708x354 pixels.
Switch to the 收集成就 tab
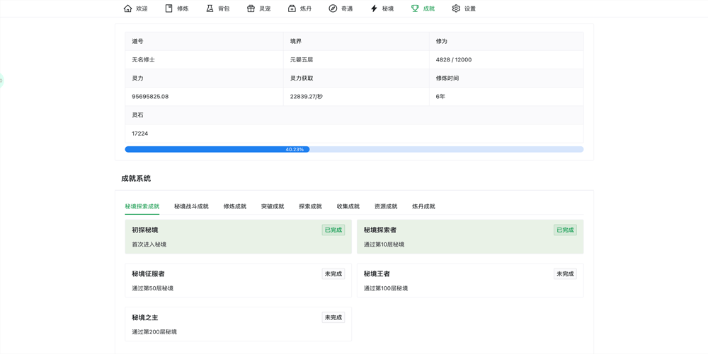pyautogui.click(x=348, y=206)
